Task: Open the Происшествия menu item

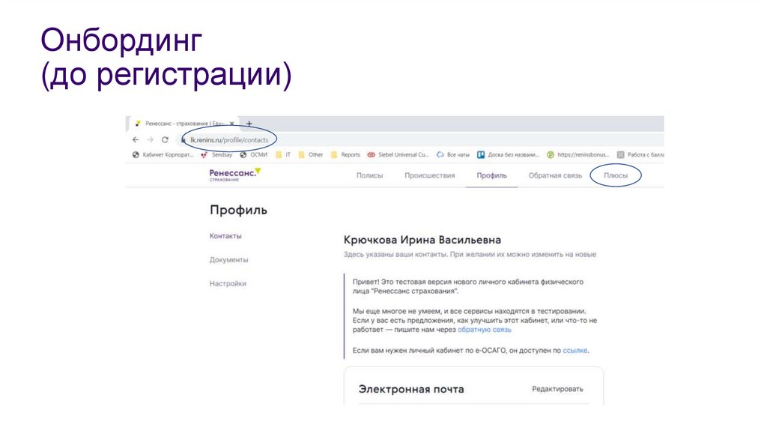Action: click(429, 175)
